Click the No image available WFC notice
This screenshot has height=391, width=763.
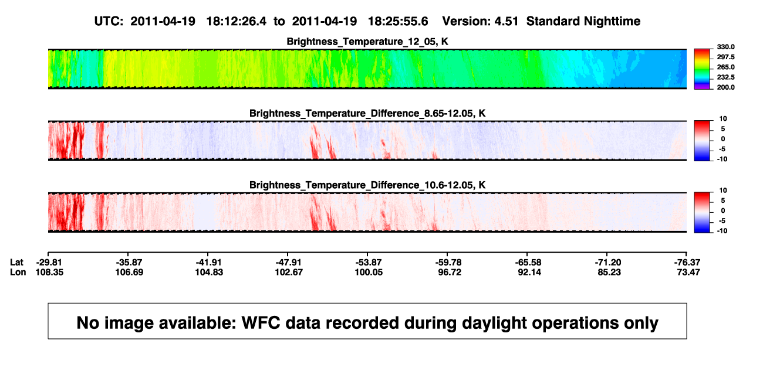(367, 321)
